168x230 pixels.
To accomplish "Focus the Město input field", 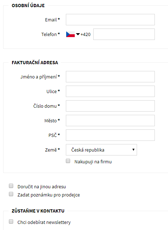I will [110, 121].
